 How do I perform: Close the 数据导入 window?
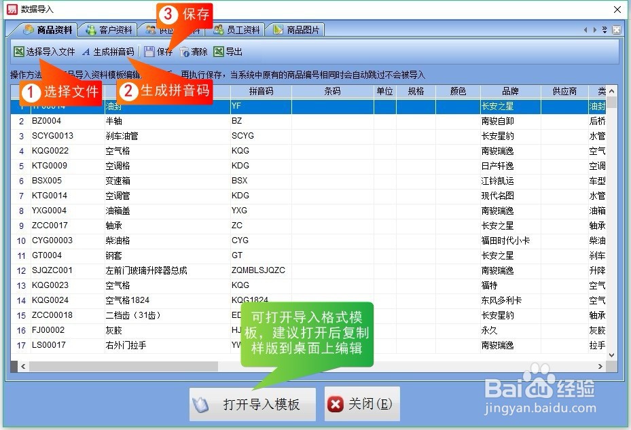(x=617, y=10)
